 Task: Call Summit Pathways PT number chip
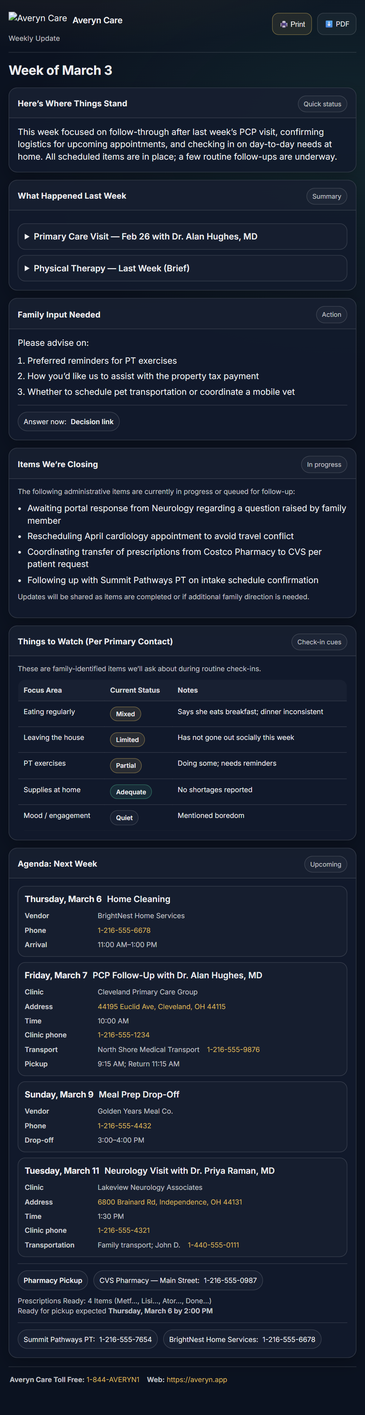pos(125,1340)
